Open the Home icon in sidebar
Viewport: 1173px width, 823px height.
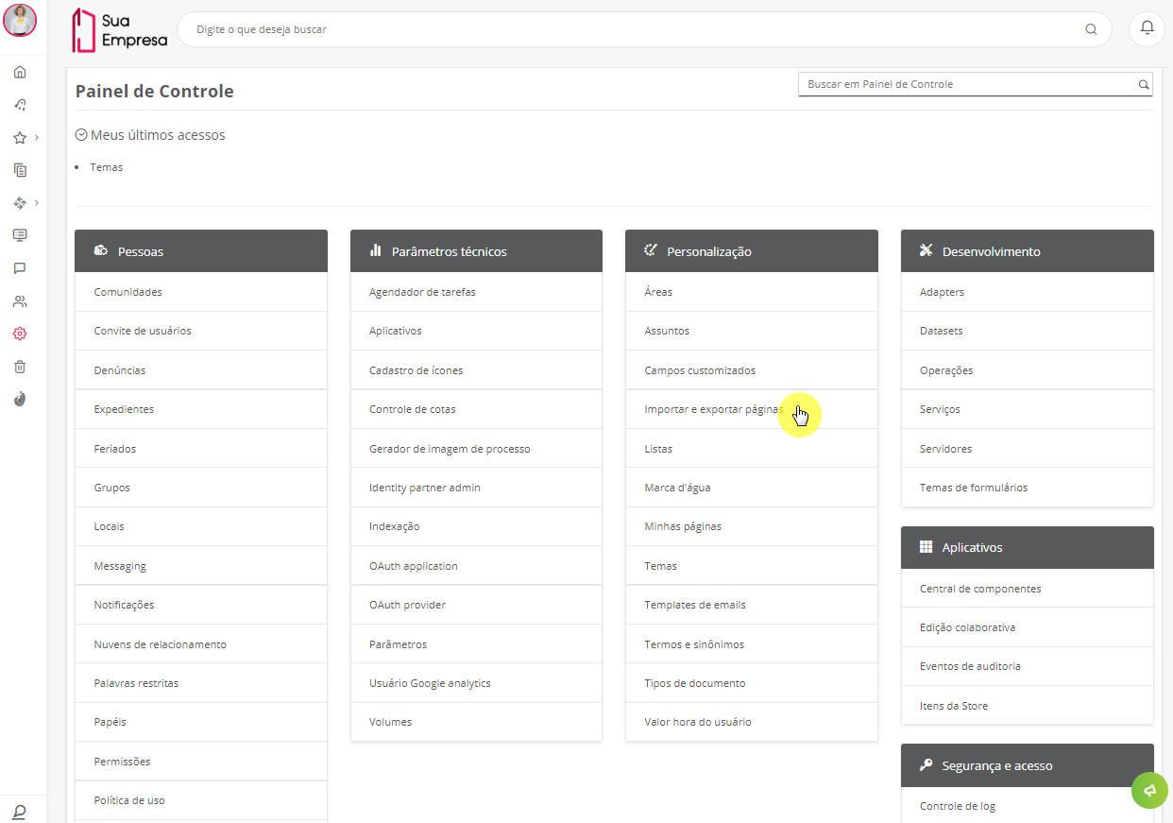click(x=20, y=72)
